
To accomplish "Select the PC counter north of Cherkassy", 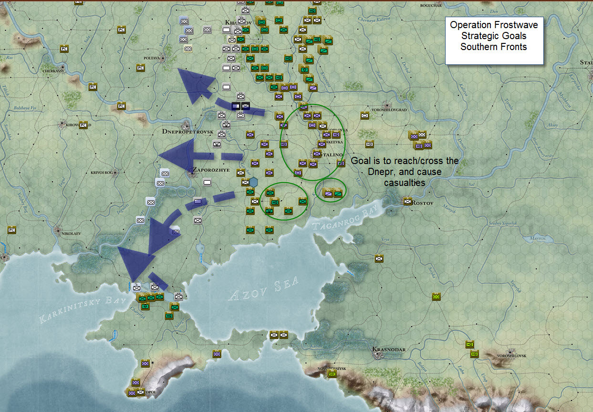I will pyautogui.click(x=64, y=49).
